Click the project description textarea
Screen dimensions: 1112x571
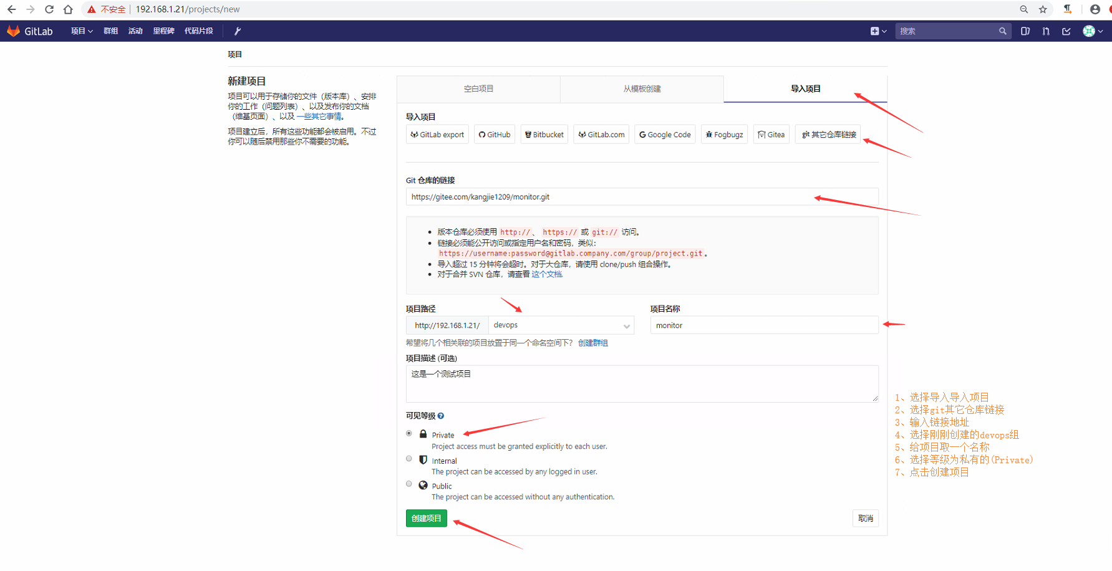point(642,384)
